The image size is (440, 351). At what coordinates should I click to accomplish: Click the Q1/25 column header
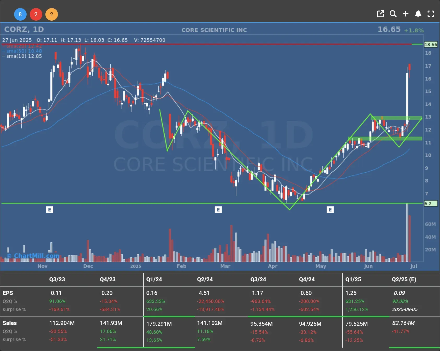[x=353, y=279]
